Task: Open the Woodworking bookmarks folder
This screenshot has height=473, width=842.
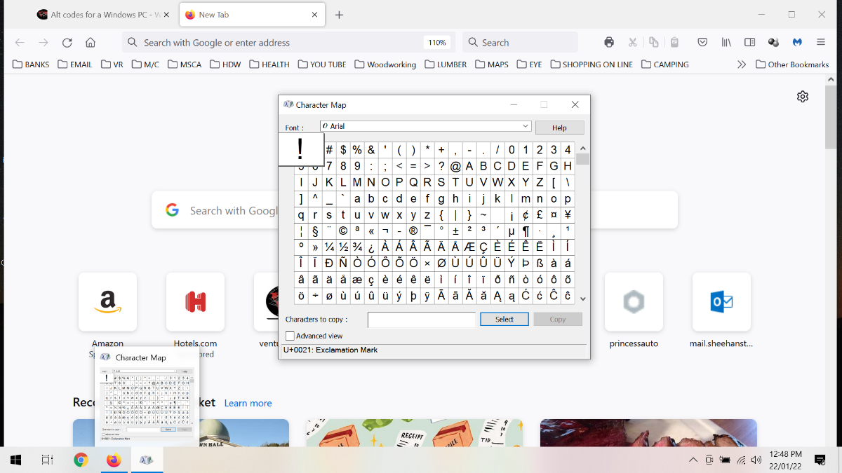Action: click(385, 64)
